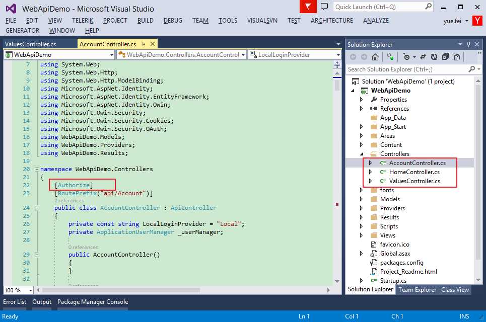Switch to the Team Explorer tab
Screen dimensions: 486x322
pos(417,290)
